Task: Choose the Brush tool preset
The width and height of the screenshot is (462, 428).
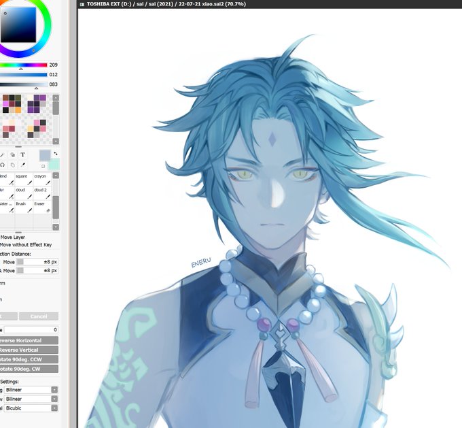Action: (x=24, y=208)
